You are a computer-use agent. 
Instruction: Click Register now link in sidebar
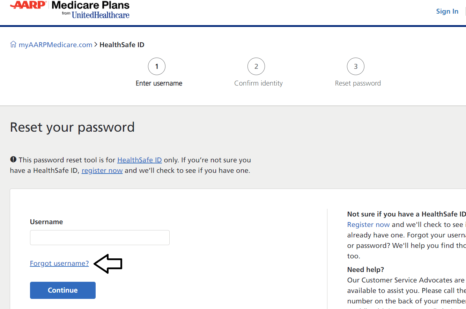(369, 225)
